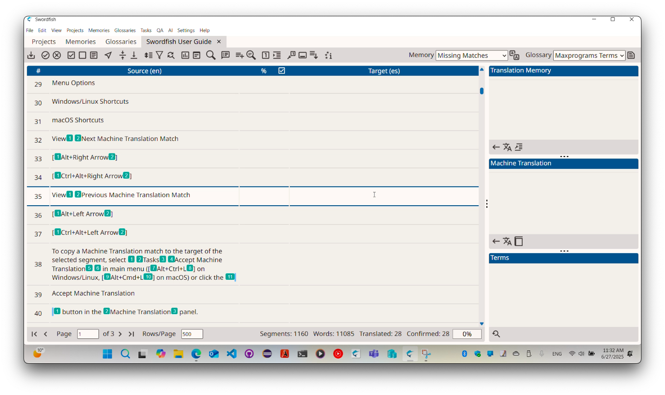Viewport: 665px width, 395px height.
Task: Click the indent list insert tags icon
Action: [277, 55]
